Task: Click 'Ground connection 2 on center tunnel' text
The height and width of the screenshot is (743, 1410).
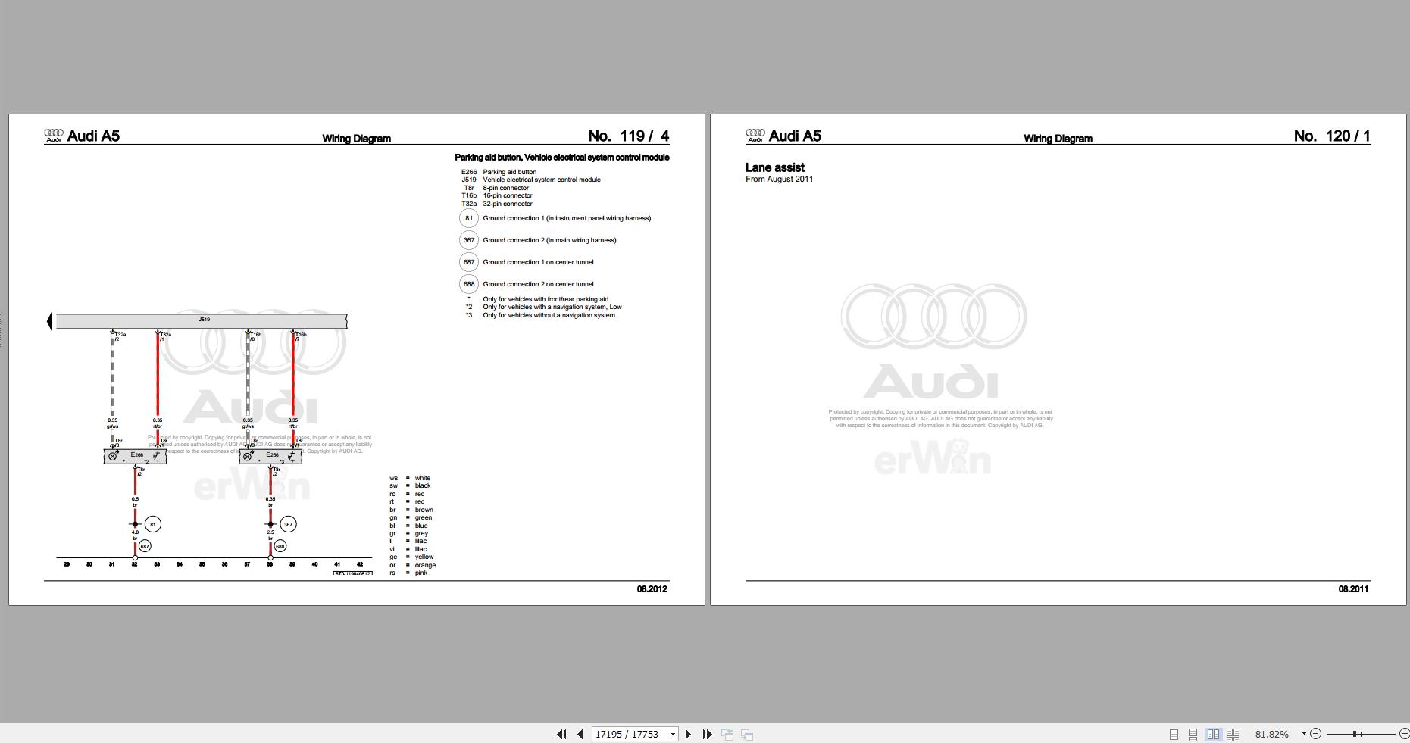Action: pyautogui.click(x=539, y=284)
